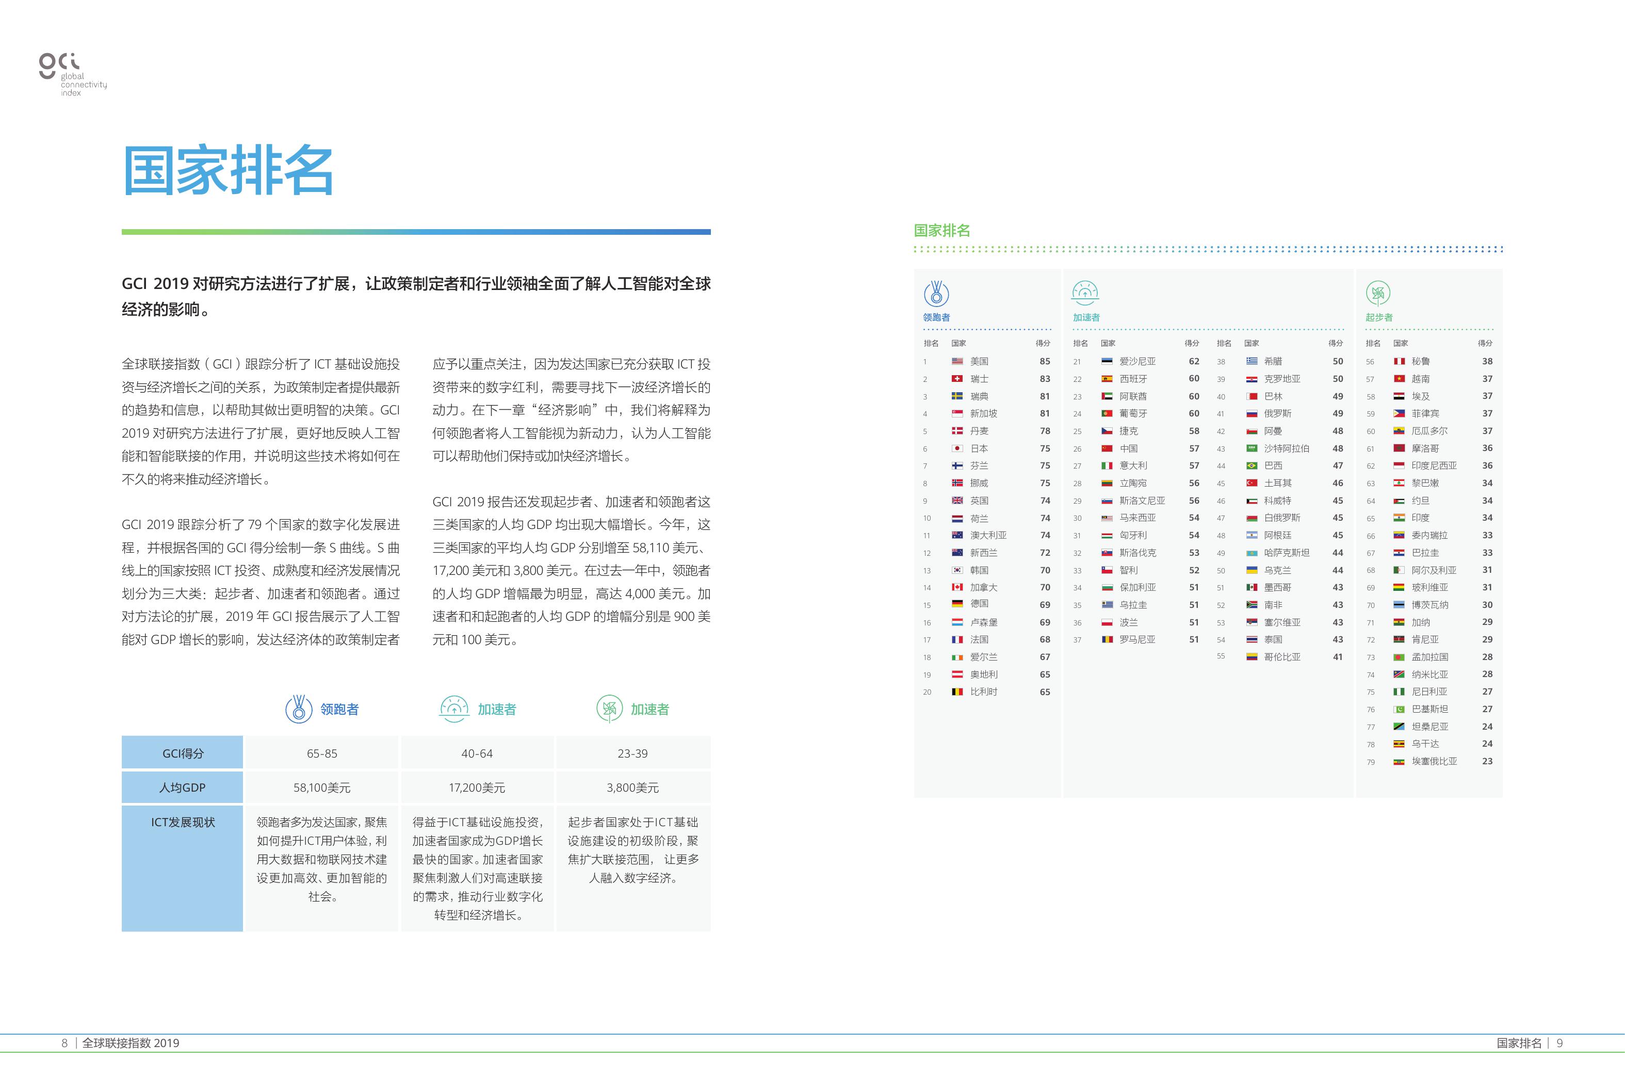
Task: Click the 23-39 score range cell
Action: pos(633,753)
